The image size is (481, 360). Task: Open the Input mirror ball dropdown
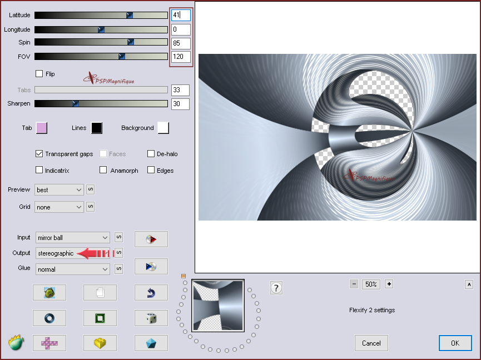click(72, 238)
